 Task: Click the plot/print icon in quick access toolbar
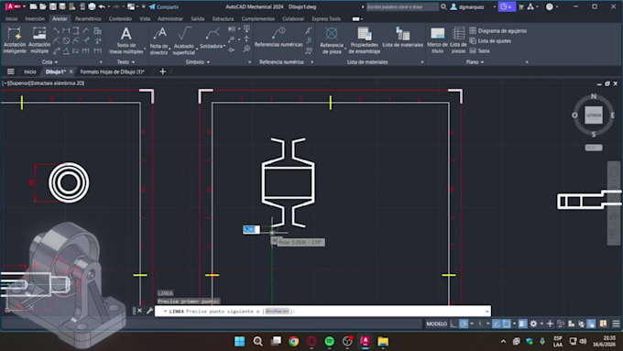point(92,6)
